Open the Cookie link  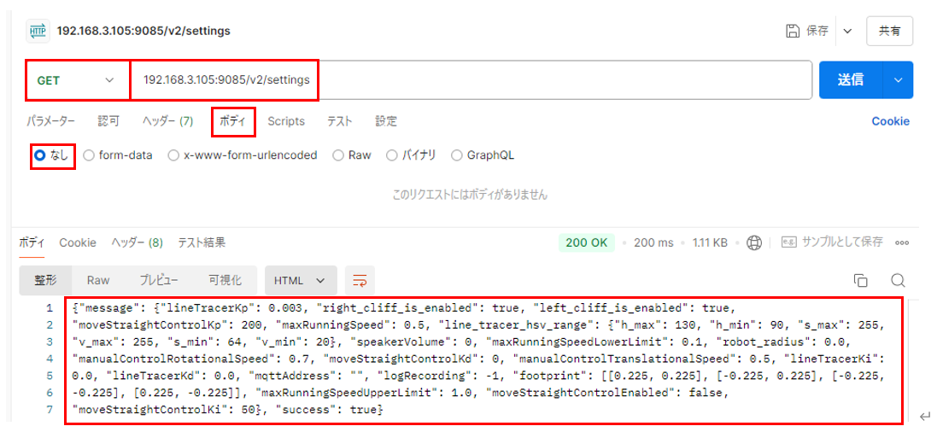(x=890, y=121)
